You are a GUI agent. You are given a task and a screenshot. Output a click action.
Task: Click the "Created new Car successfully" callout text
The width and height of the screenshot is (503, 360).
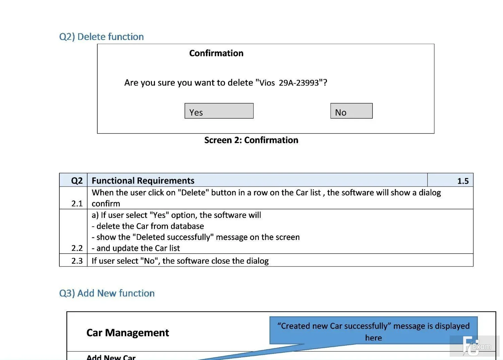point(374,332)
